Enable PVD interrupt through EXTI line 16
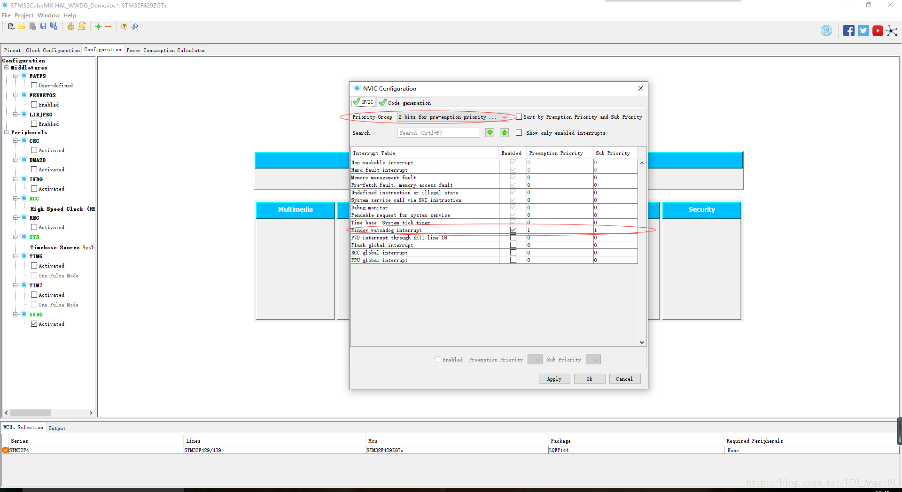This screenshot has height=492, width=902. (513, 238)
